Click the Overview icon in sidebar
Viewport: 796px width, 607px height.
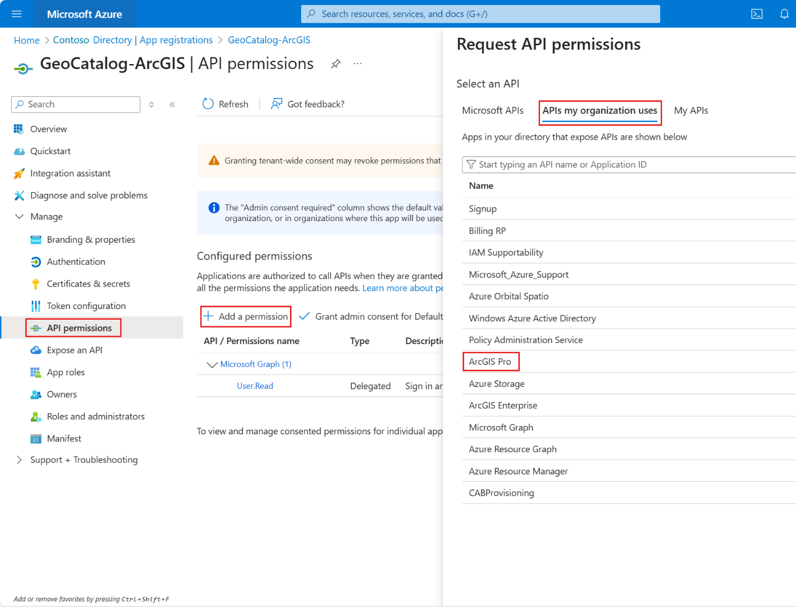pos(19,129)
